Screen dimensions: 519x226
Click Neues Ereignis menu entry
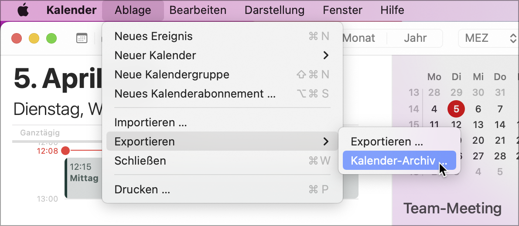[x=154, y=36]
